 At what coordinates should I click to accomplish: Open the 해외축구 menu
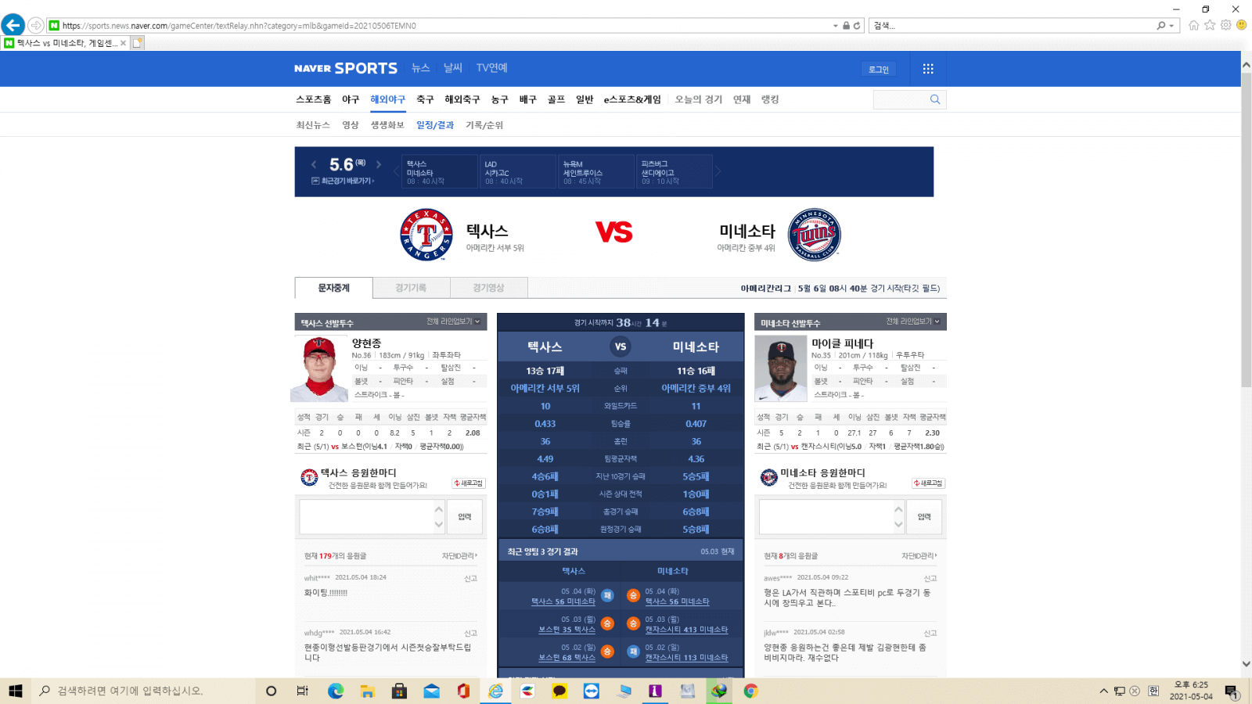(x=462, y=99)
